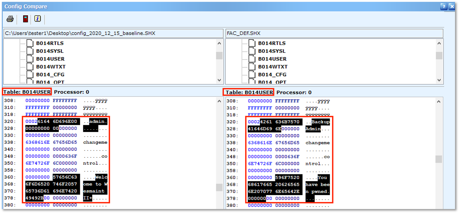Click the baseline SHX file path field
Screen dimensions: 460x214
point(113,33)
